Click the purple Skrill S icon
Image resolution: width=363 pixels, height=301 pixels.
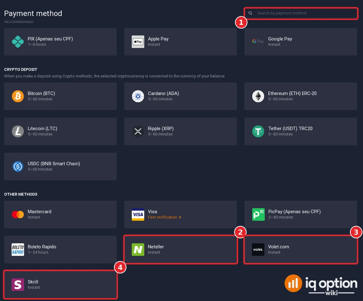click(x=18, y=285)
